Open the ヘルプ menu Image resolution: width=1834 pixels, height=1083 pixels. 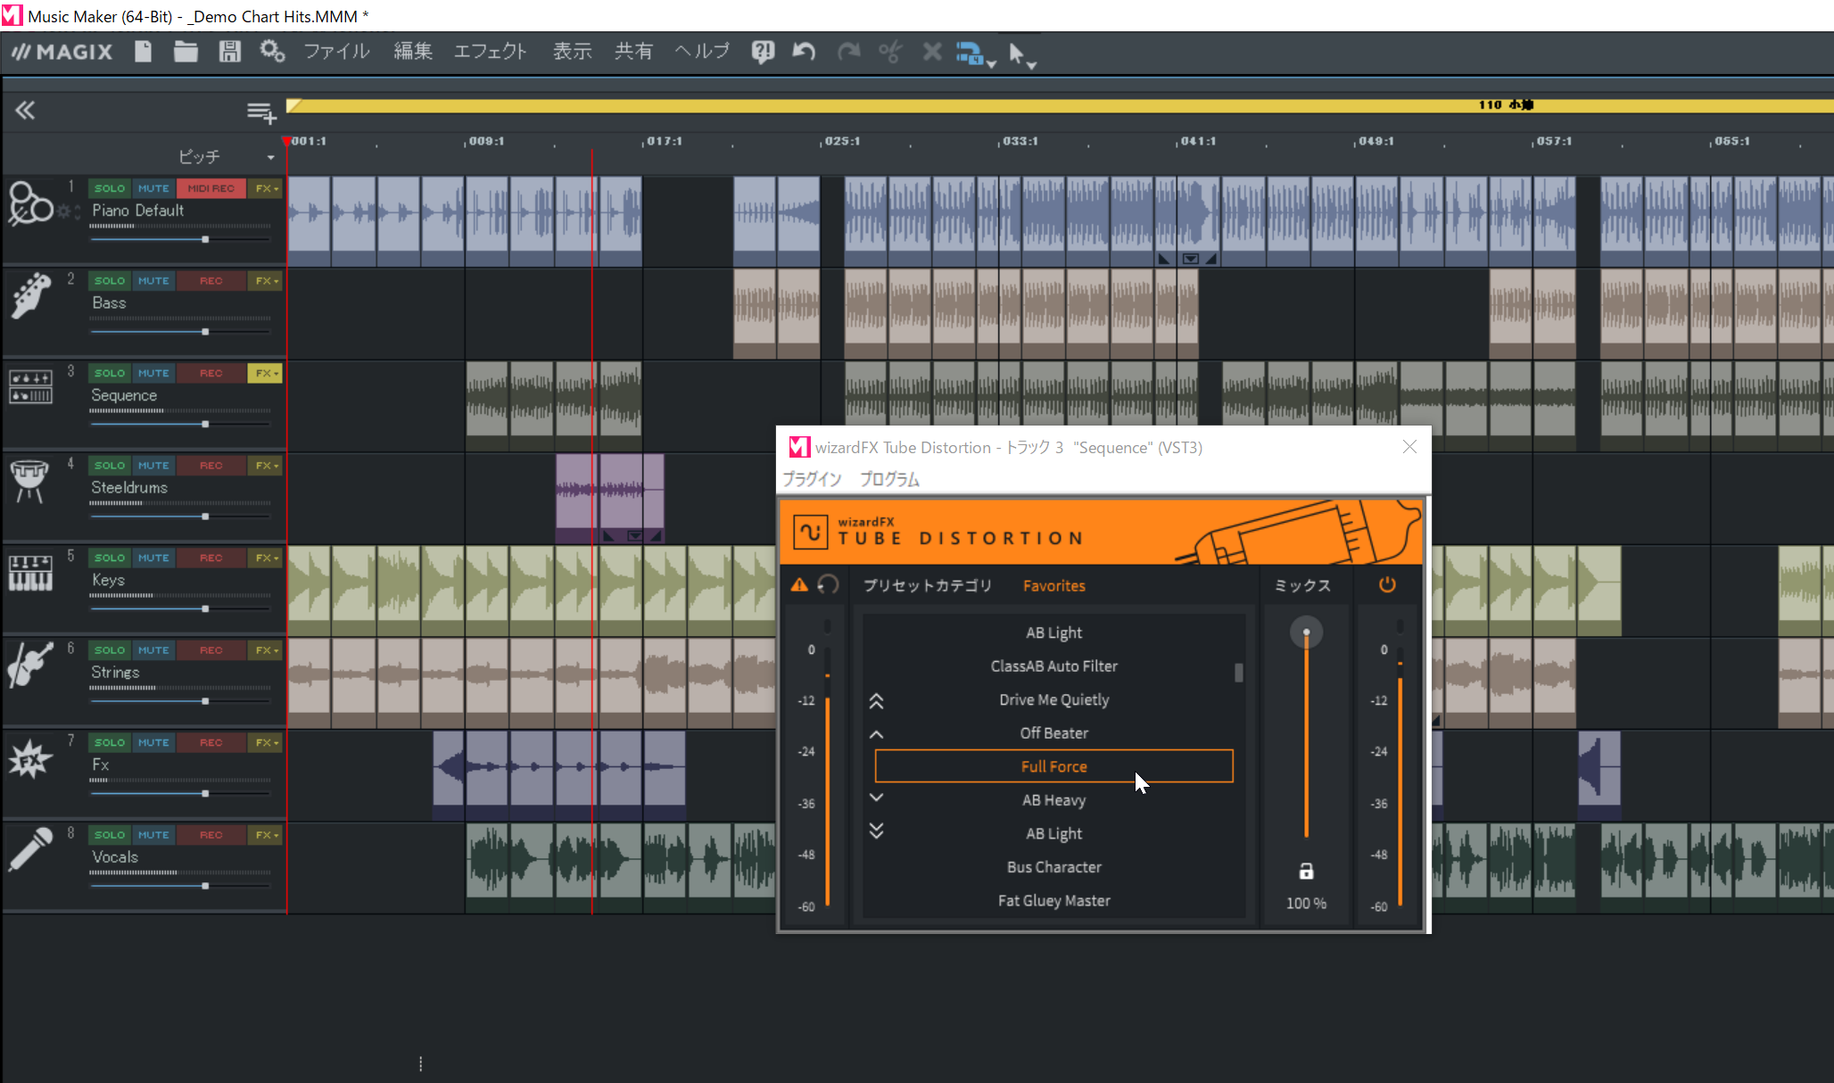point(702,52)
